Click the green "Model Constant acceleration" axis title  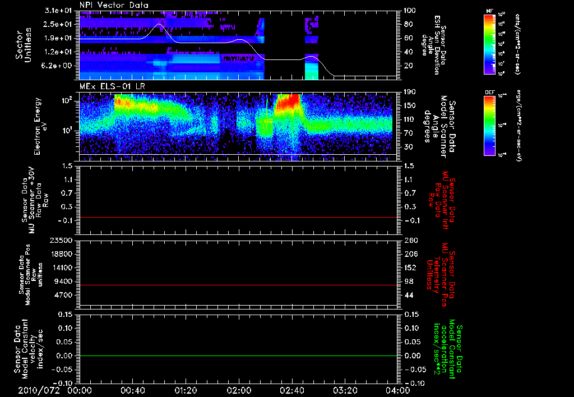(448, 348)
